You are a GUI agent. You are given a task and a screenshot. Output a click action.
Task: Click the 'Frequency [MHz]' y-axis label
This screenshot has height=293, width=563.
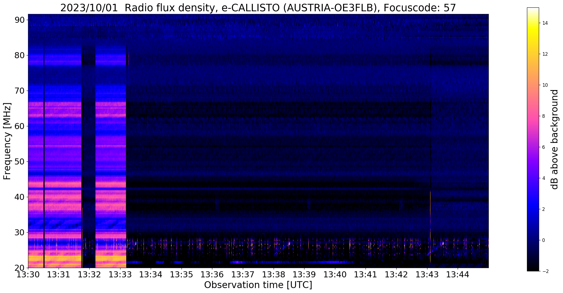coord(7,141)
